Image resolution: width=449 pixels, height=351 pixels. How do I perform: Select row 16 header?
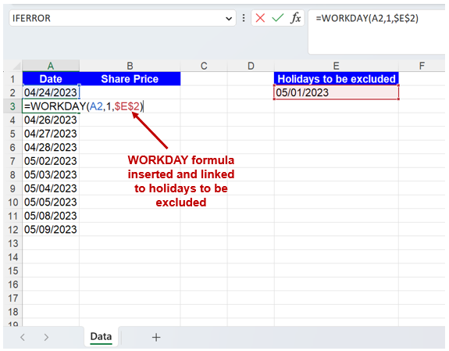coord(12,285)
